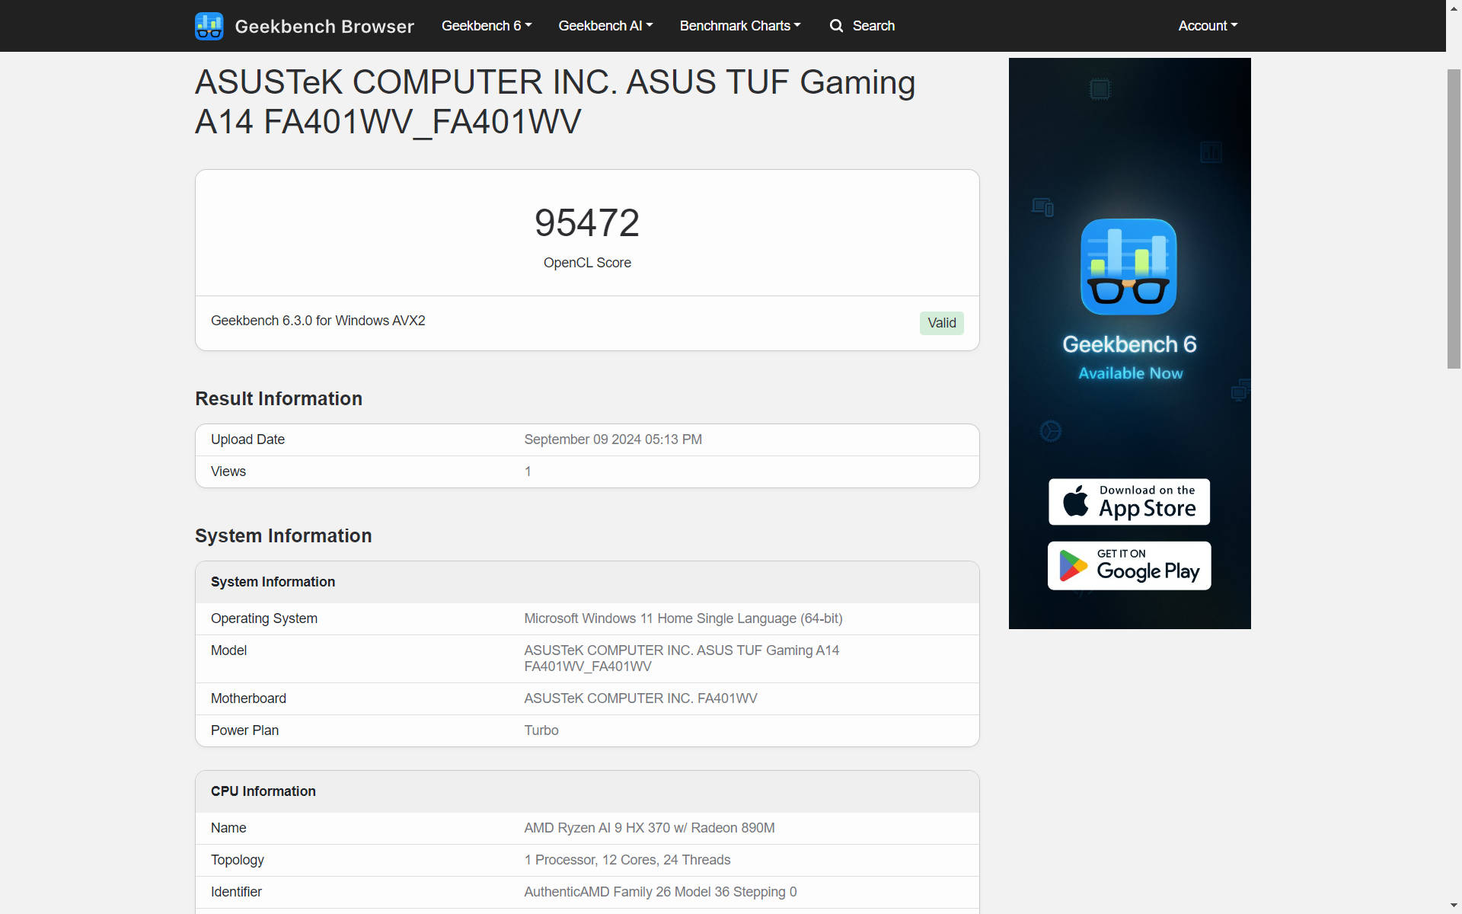Click the Available Now ad text
Screen dimensions: 1462x914
click(1130, 373)
